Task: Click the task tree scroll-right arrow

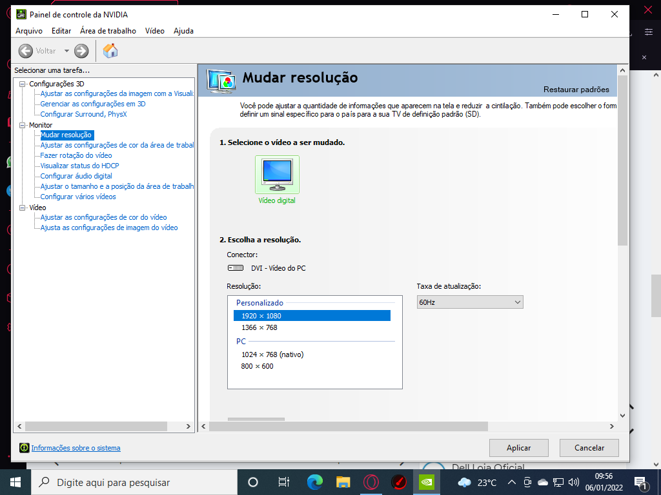Action: [188, 427]
